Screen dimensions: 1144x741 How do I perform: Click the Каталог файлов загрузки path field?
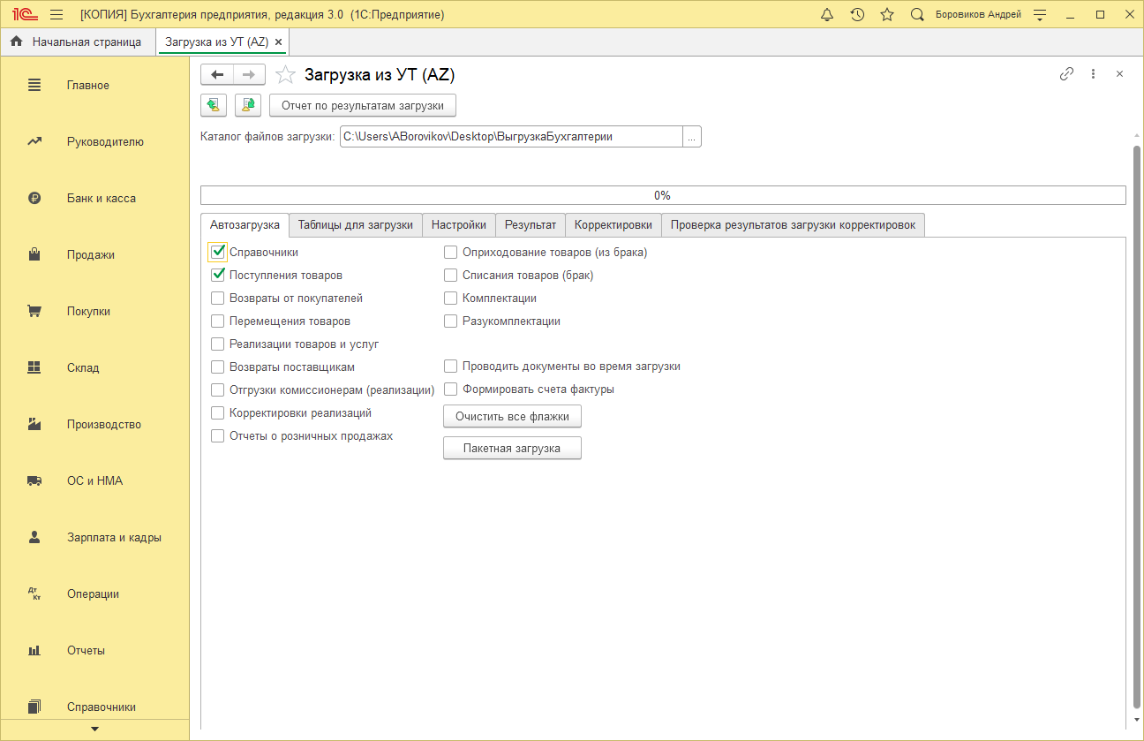tap(510, 137)
